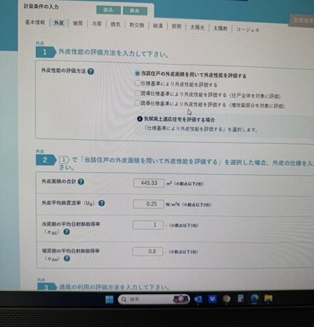Open Windows Start menu in taskbar
This screenshot has width=314, height=327.
(x=109, y=300)
